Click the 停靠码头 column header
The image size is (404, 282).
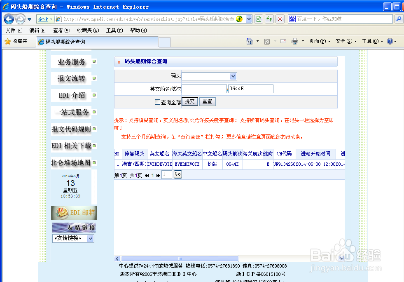click(134, 154)
